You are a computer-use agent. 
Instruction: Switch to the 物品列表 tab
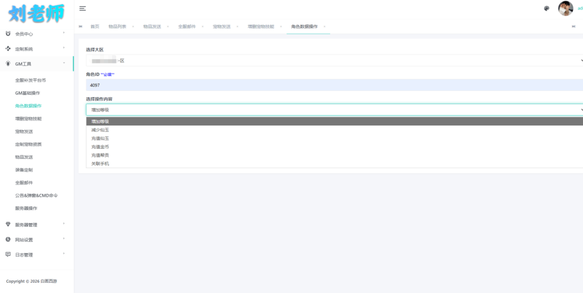(x=117, y=27)
